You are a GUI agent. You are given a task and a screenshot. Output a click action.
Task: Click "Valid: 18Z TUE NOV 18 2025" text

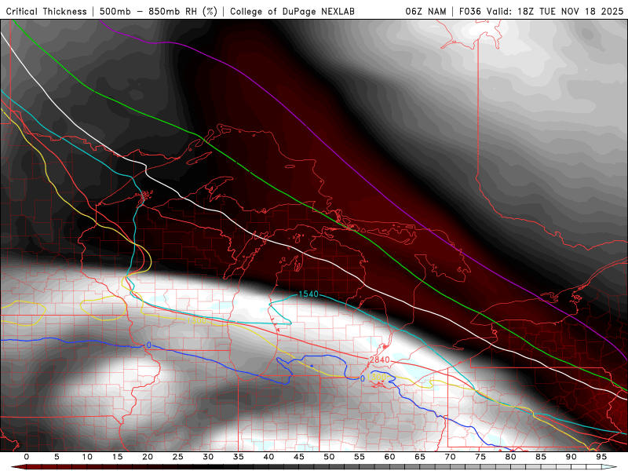coord(555,11)
